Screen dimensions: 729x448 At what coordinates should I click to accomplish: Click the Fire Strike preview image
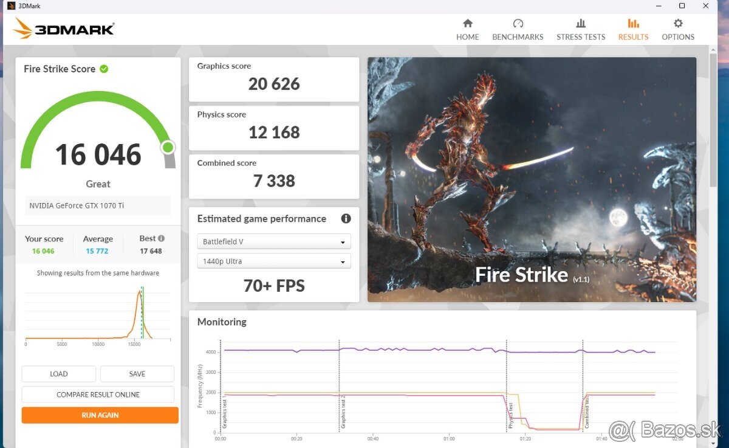532,179
